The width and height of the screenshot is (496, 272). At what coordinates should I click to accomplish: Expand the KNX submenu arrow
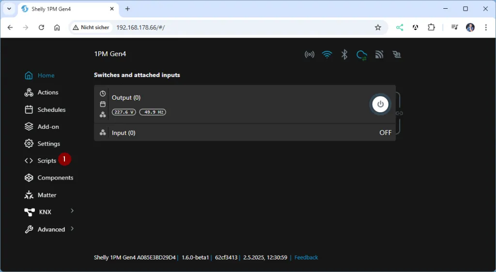(72, 211)
